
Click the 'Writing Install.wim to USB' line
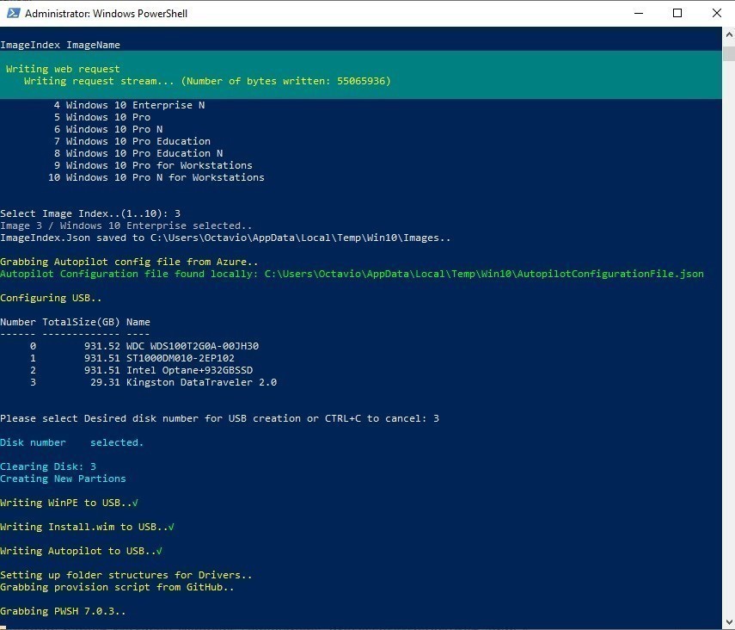[x=87, y=527]
